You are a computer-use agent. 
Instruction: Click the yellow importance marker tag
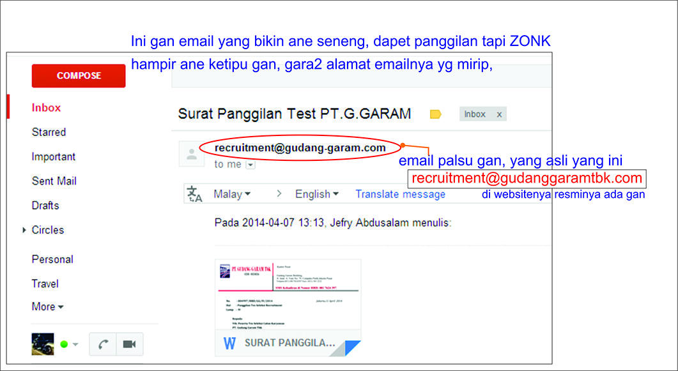coord(435,114)
